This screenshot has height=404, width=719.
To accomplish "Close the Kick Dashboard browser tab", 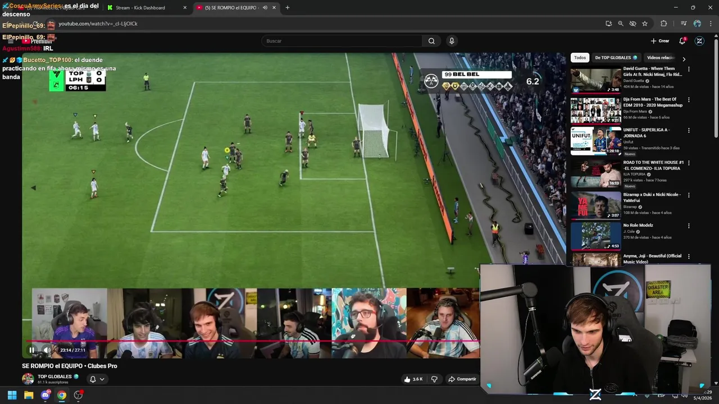I will pos(185,8).
